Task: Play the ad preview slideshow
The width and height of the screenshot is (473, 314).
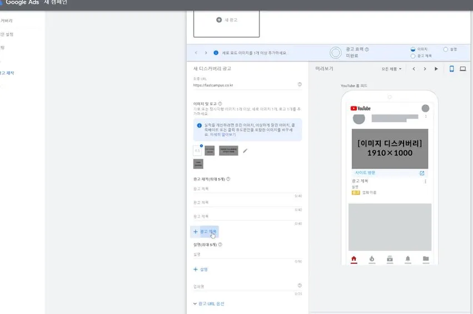Action: pos(436,69)
